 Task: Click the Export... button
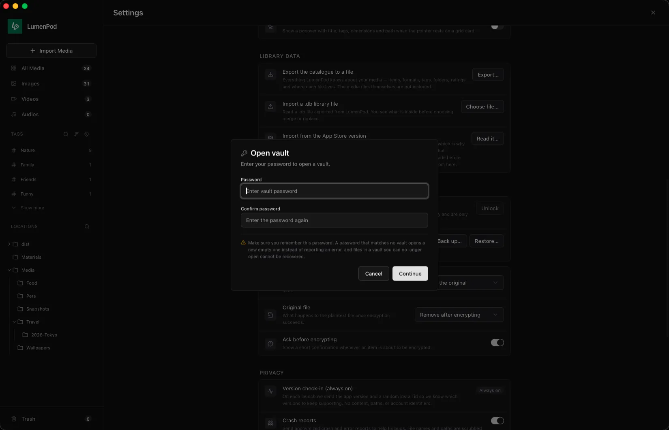[488, 75]
